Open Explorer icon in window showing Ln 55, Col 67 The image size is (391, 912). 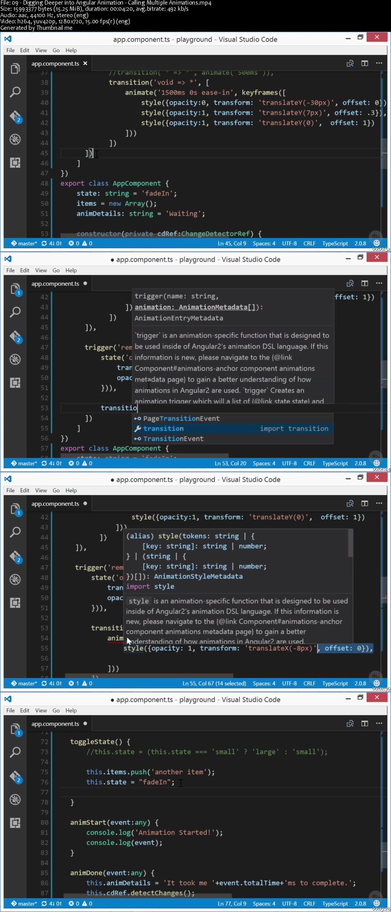[x=15, y=509]
